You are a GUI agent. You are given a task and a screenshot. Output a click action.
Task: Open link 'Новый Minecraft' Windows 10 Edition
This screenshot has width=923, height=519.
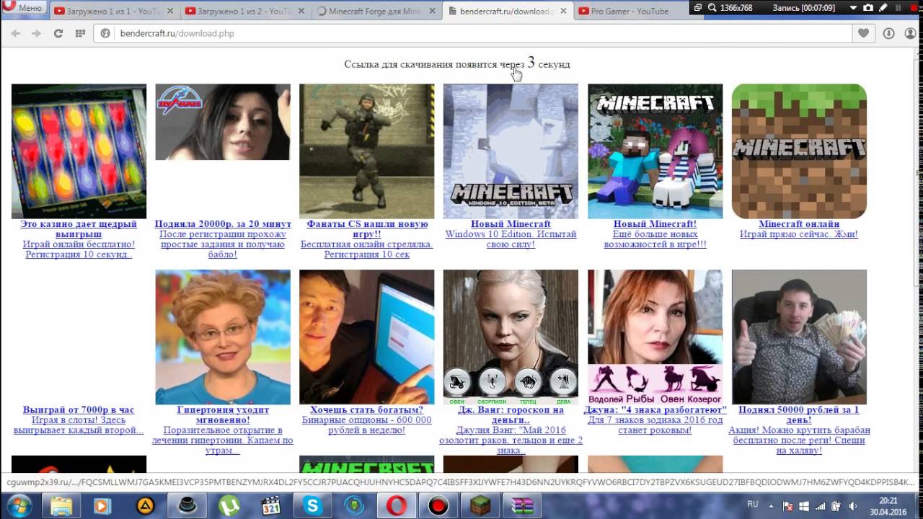pyautogui.click(x=511, y=224)
